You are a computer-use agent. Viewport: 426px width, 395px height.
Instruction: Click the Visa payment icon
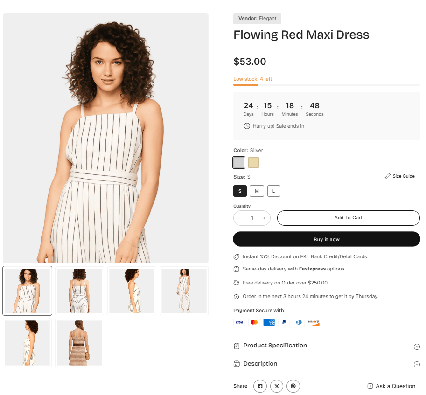pos(239,322)
